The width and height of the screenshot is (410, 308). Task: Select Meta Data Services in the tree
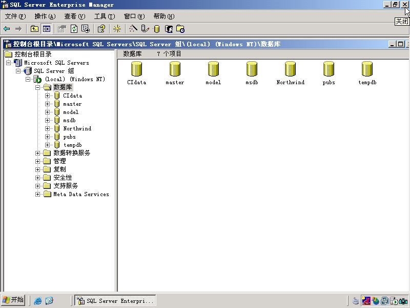pyautogui.click(x=81, y=194)
